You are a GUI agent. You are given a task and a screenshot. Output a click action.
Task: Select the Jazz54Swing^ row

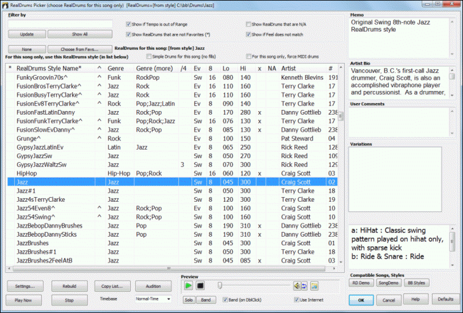click(172, 217)
